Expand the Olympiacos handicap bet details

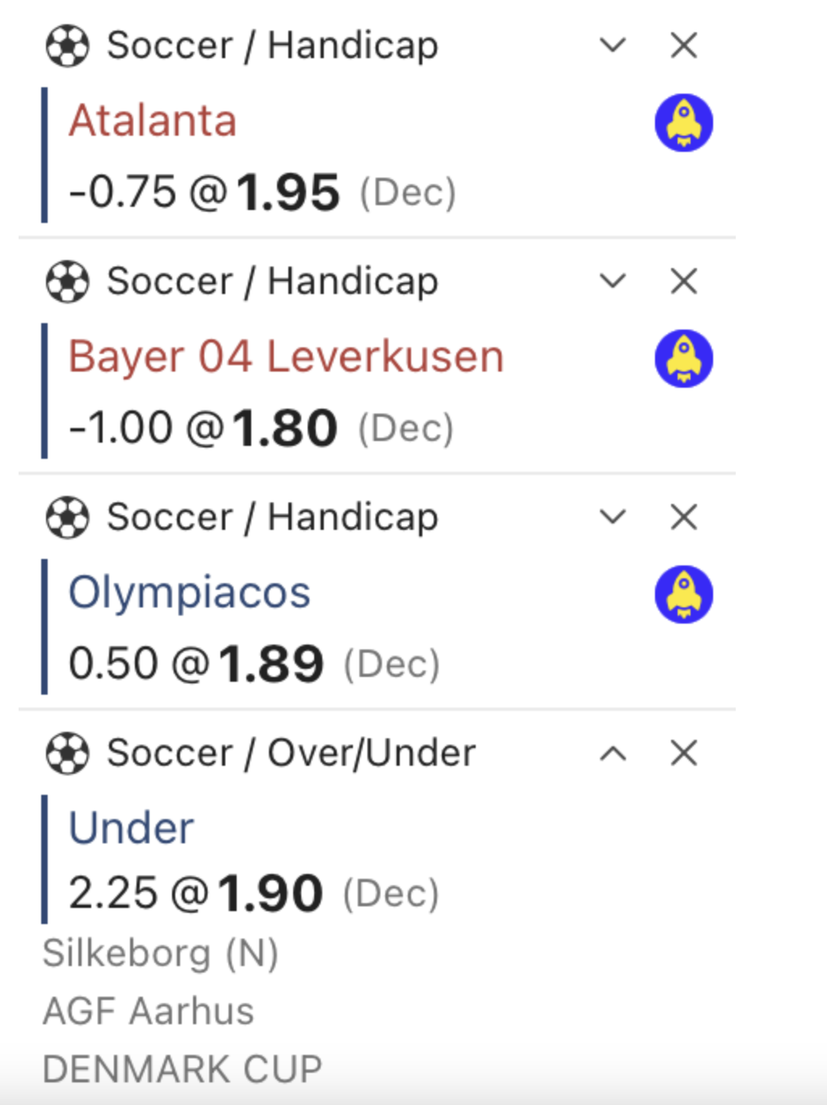coord(613,517)
